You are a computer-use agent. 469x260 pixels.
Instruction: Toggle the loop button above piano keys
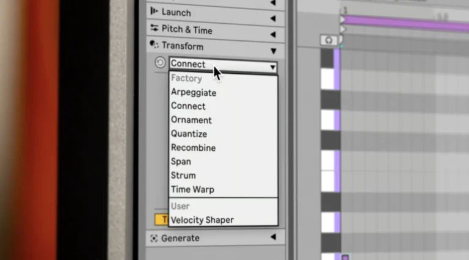(329, 40)
